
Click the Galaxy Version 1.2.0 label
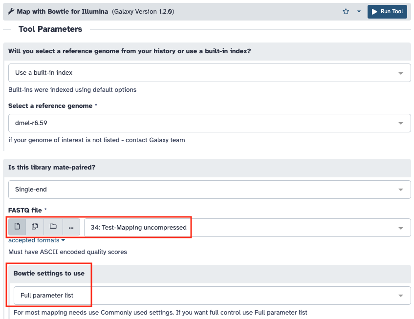pos(143,11)
